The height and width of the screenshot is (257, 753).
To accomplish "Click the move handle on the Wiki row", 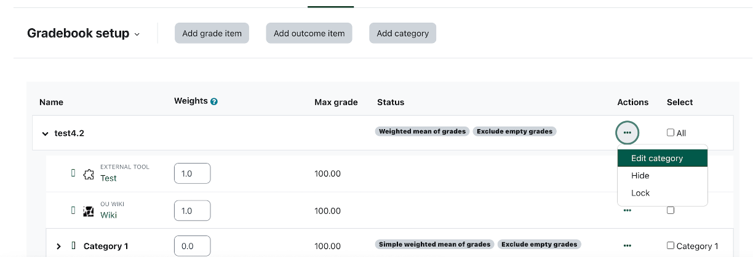I will pos(73,210).
